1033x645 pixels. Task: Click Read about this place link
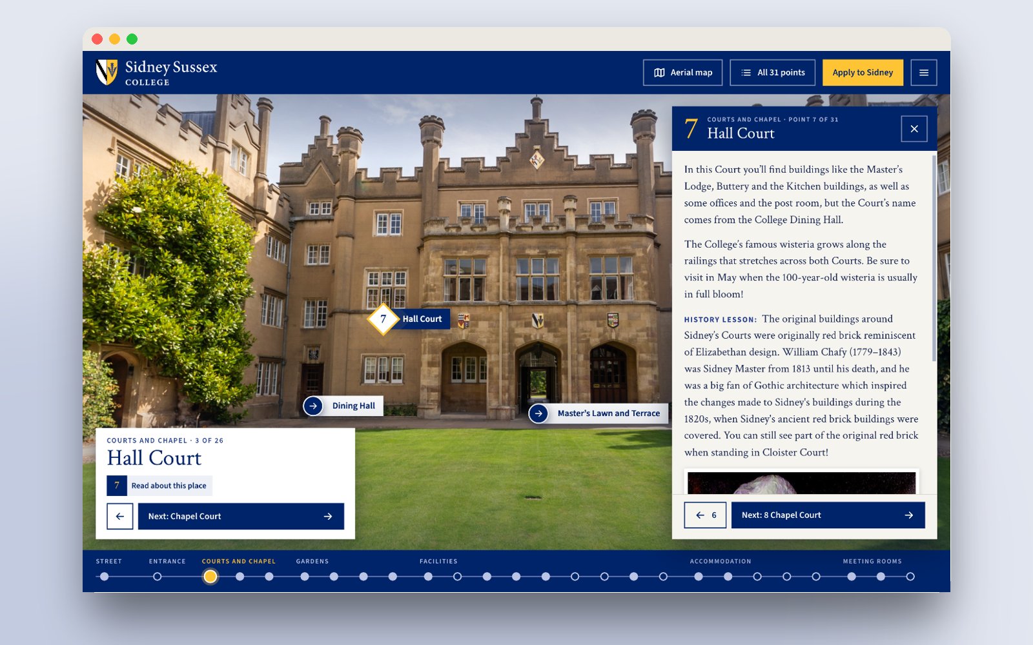pos(159,486)
